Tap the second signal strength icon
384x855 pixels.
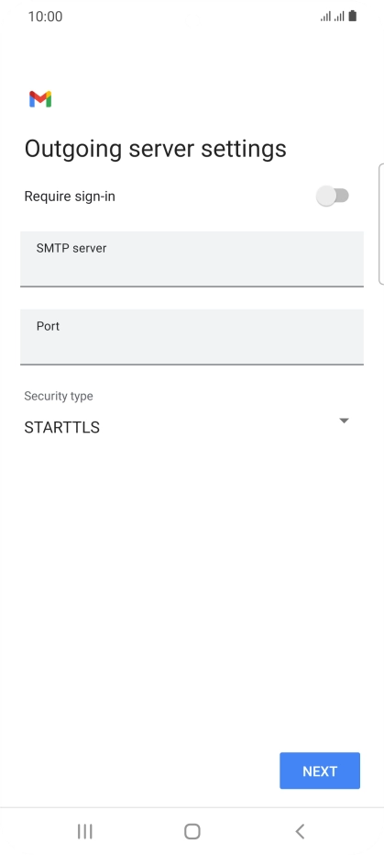[339, 17]
